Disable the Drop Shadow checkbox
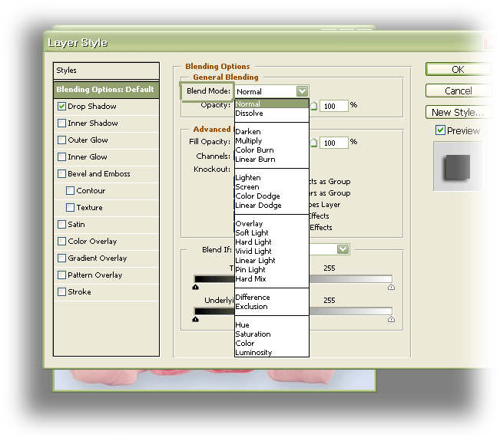This screenshot has height=441, width=500. tap(62, 107)
